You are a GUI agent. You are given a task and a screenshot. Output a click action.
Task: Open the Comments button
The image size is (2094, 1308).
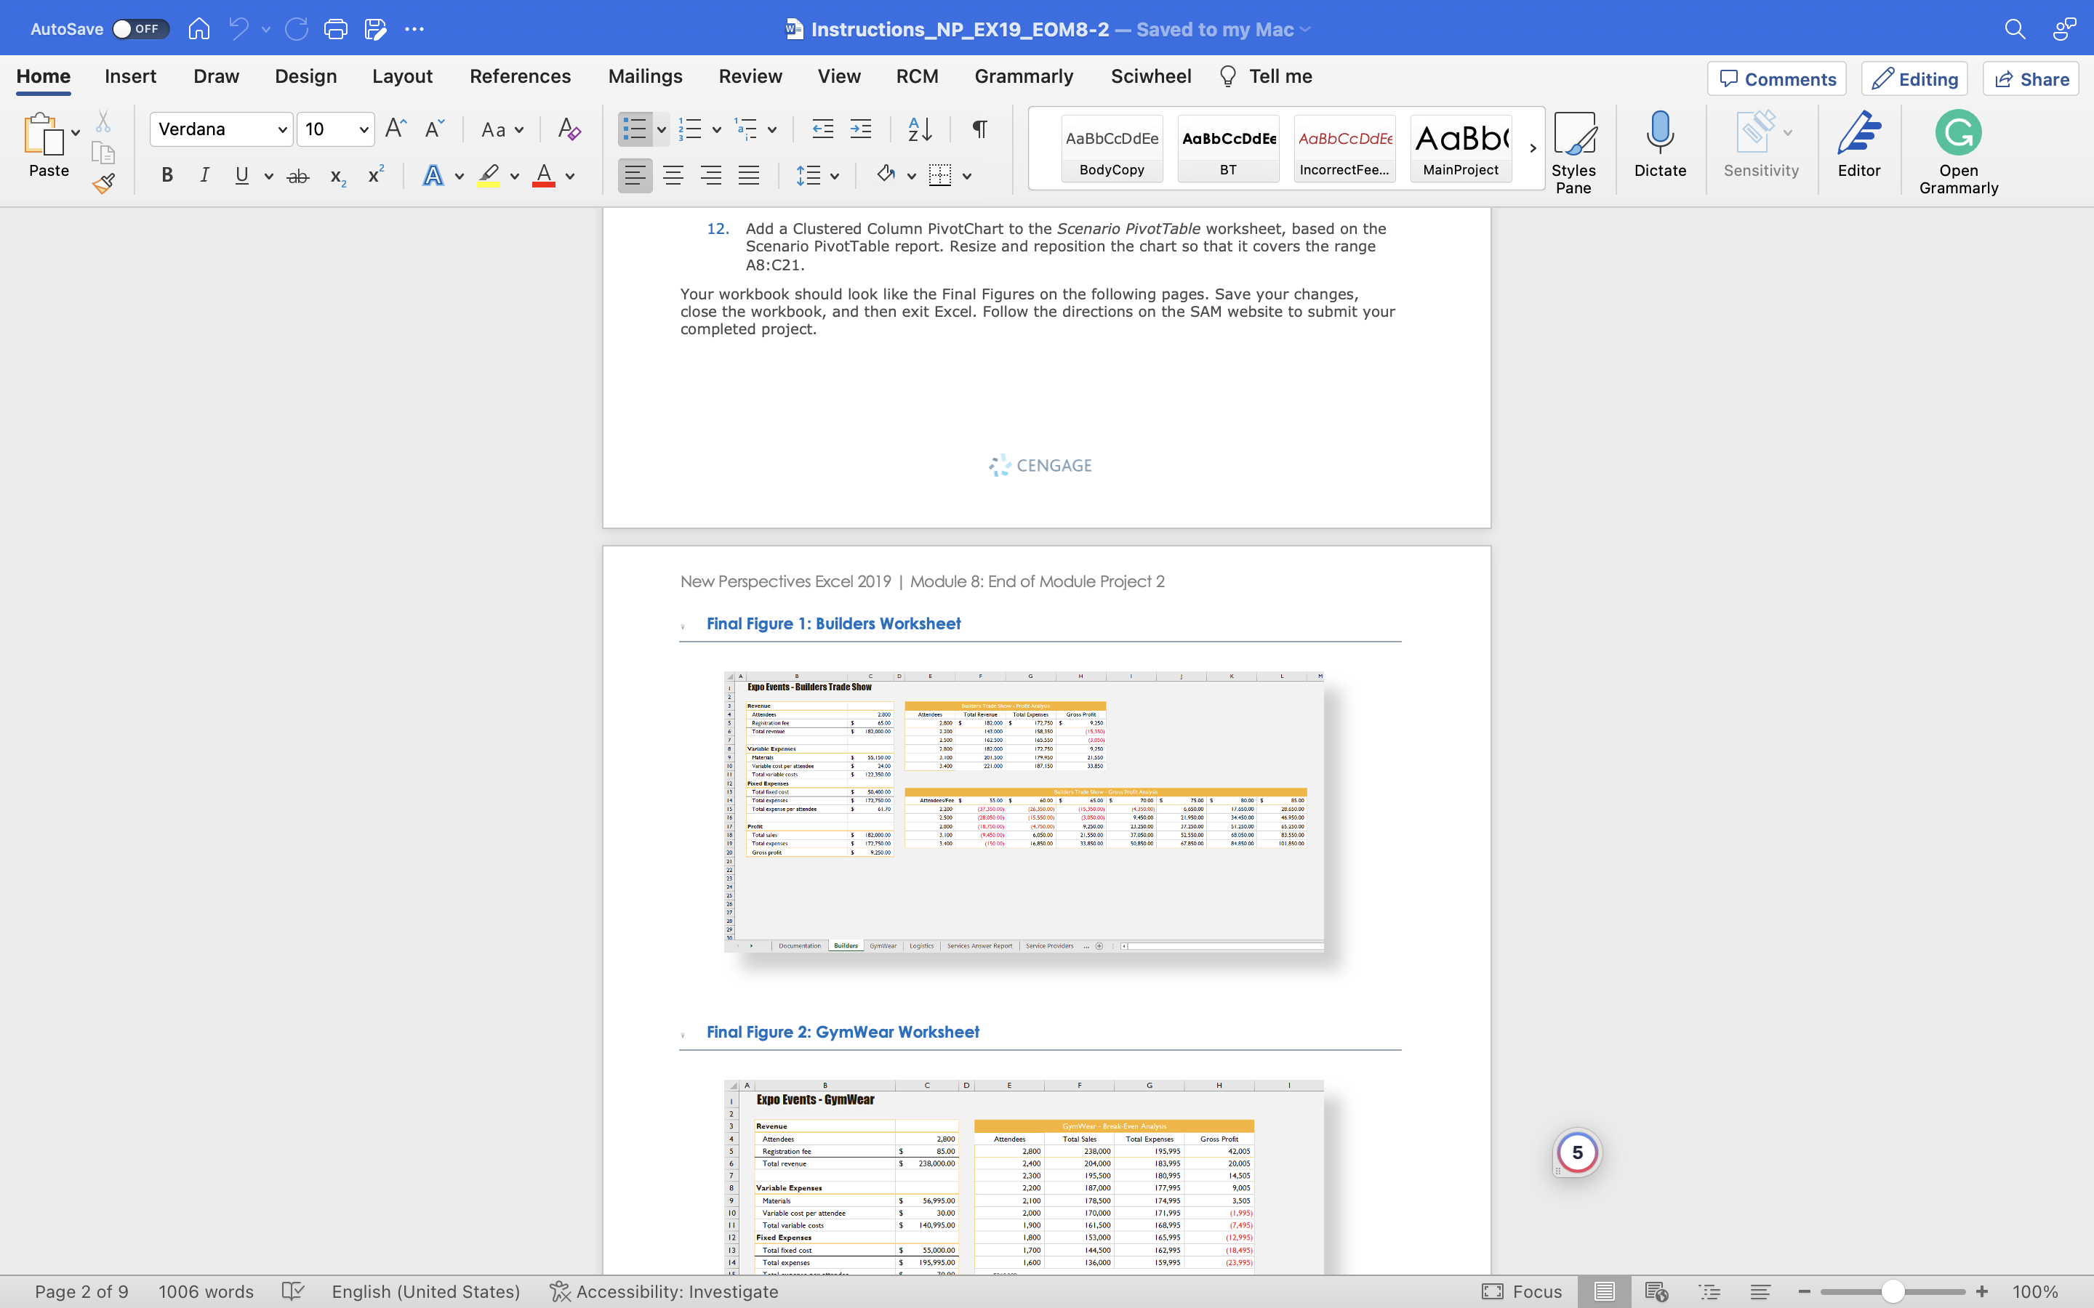[x=1776, y=78]
